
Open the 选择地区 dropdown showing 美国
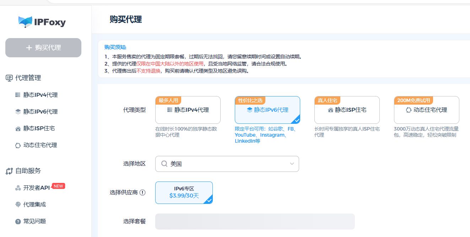(227, 164)
